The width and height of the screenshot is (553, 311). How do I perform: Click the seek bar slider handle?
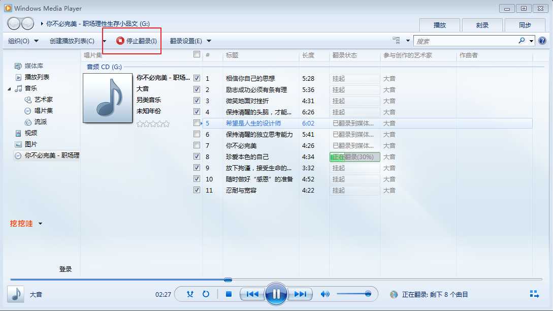(x=228, y=279)
